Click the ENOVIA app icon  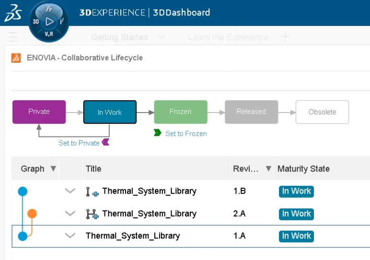click(x=16, y=58)
